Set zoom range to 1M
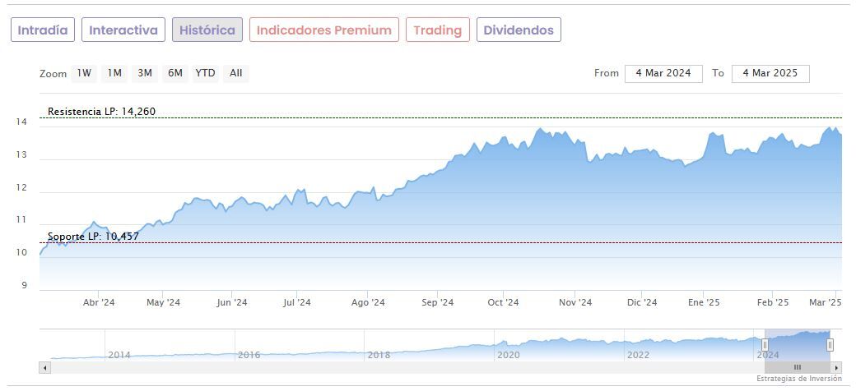The image size is (856, 391). pyautogui.click(x=114, y=73)
